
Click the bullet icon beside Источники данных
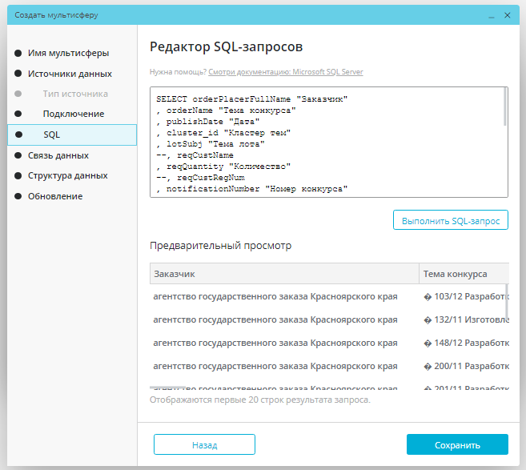click(x=18, y=74)
